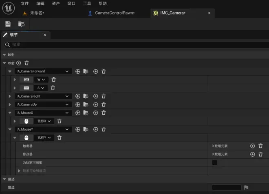Open the IA_CameraRight action dropdown
Viewport: 269px width, 194px height.
[x=43, y=96]
